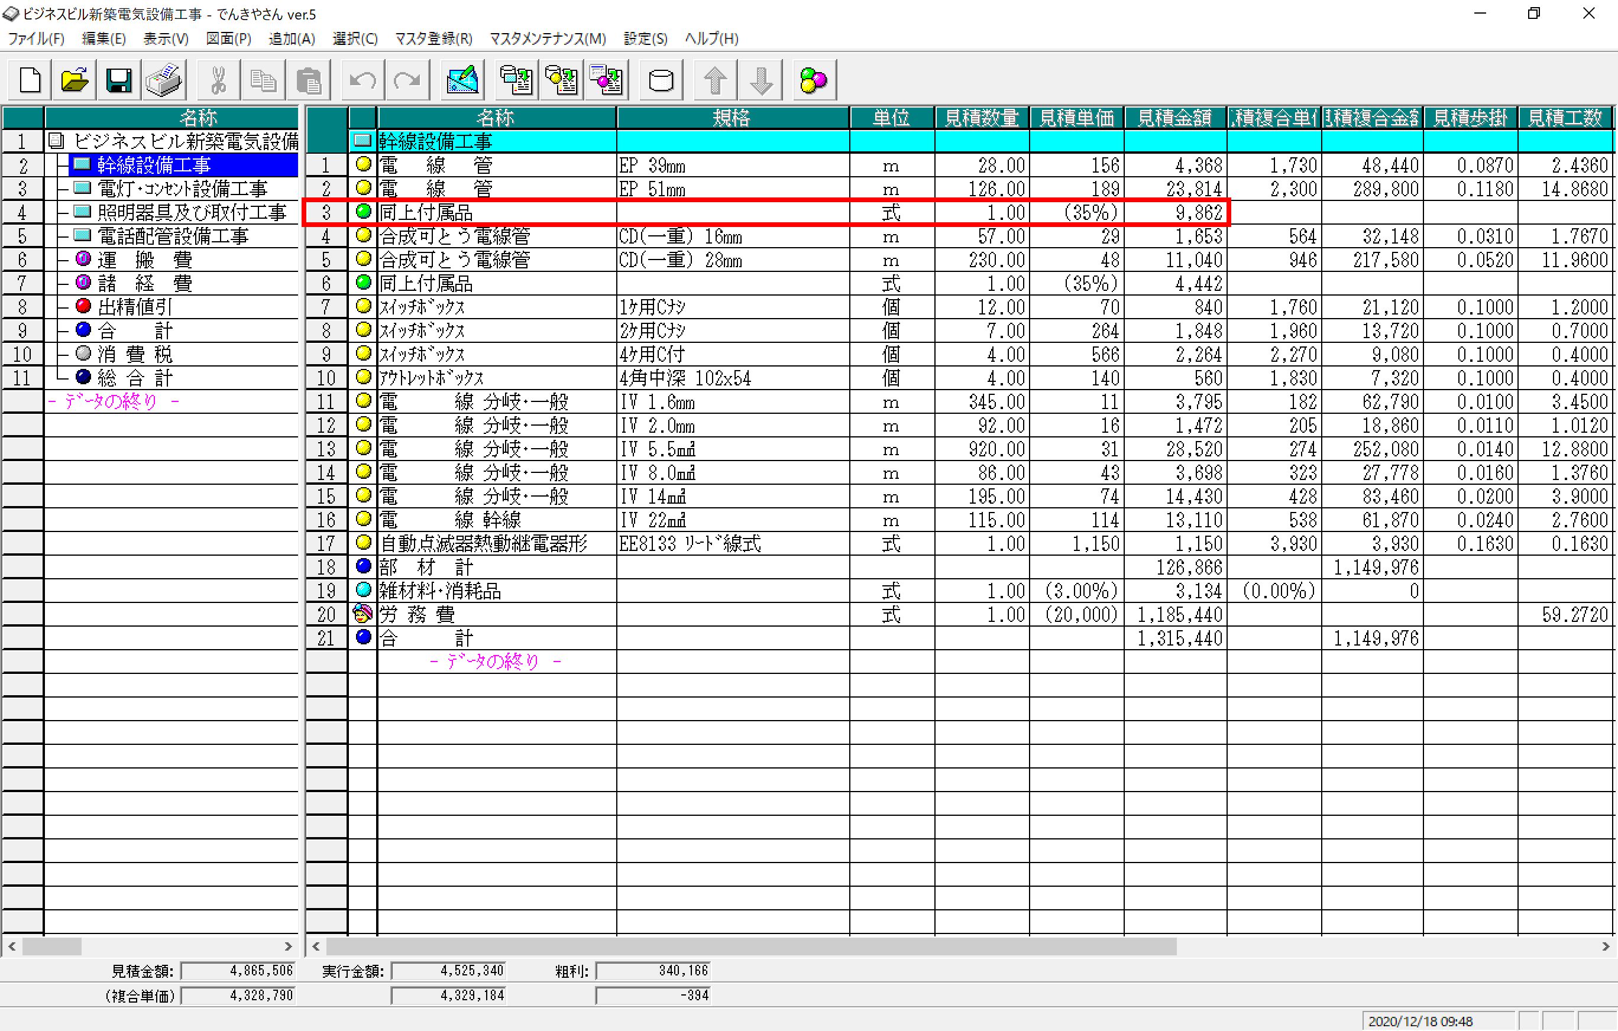Open the マスタ登録(R) menu

[433, 38]
